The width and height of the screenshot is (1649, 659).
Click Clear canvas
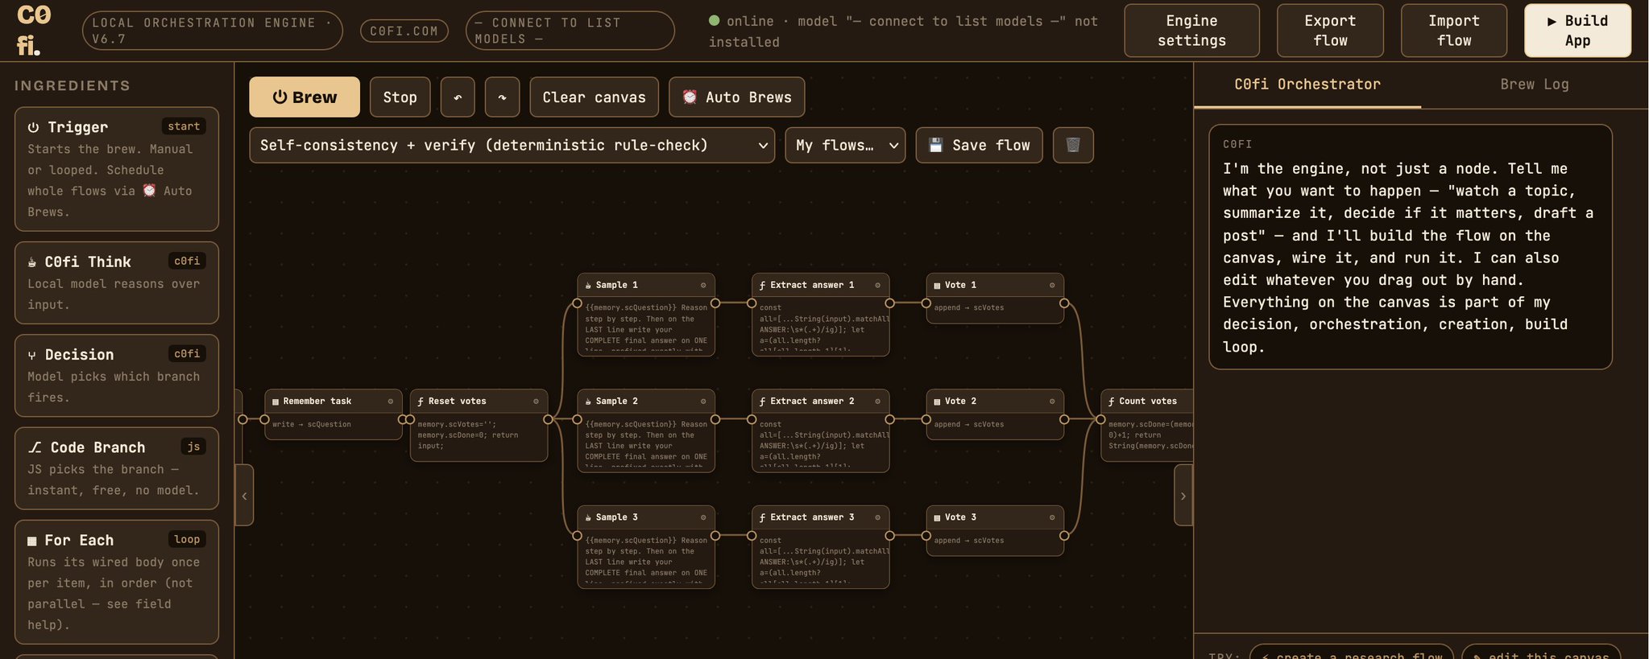(x=594, y=97)
